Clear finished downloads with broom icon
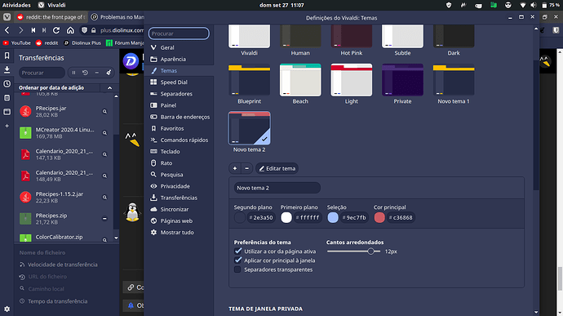563x316 pixels. point(109,73)
